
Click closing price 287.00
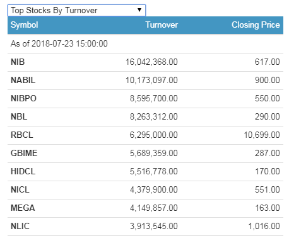pos(268,153)
